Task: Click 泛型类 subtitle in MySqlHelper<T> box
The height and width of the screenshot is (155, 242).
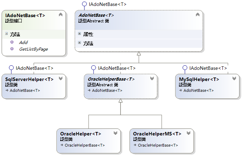Action: tap(185, 85)
